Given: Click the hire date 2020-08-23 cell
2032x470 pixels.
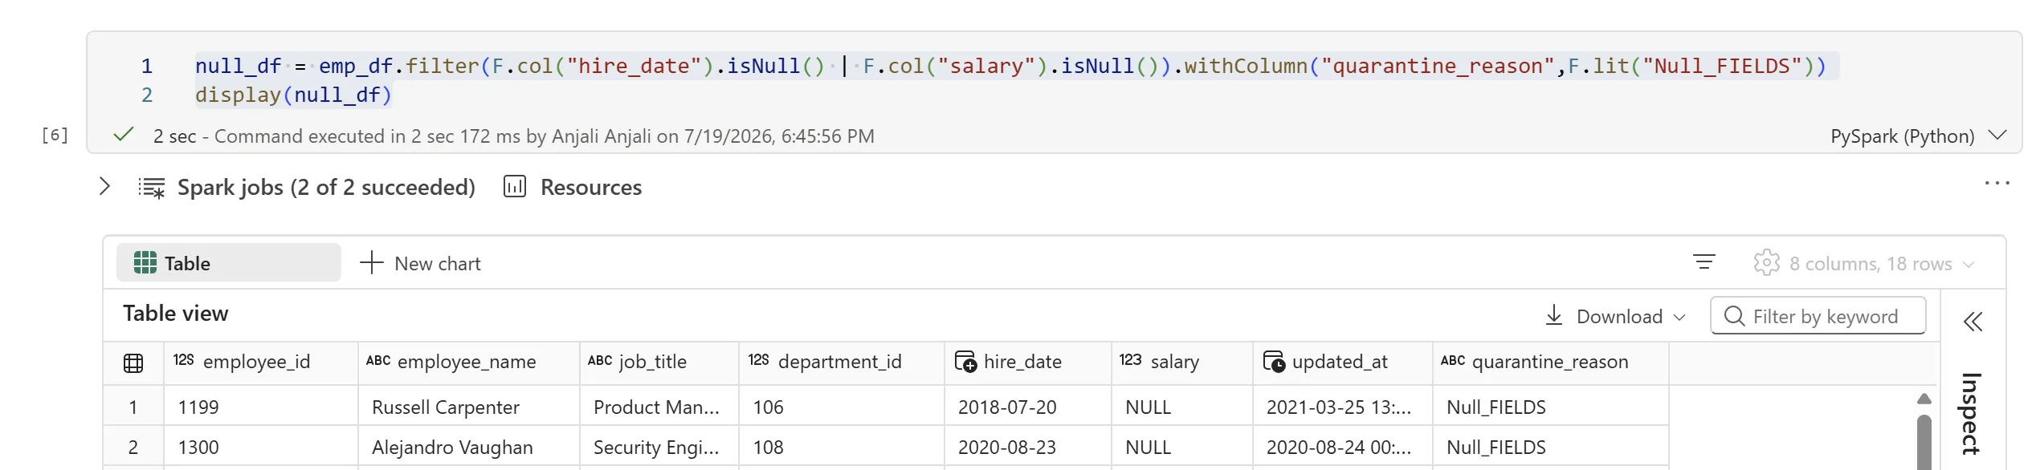Looking at the screenshot, I should tap(1028, 447).
